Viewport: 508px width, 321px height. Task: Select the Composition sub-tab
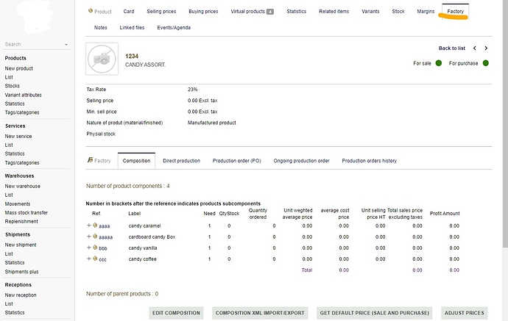[x=136, y=161]
